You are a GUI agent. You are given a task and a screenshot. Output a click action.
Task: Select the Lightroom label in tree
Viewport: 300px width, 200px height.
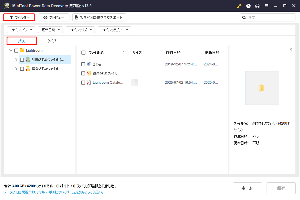[34, 51]
